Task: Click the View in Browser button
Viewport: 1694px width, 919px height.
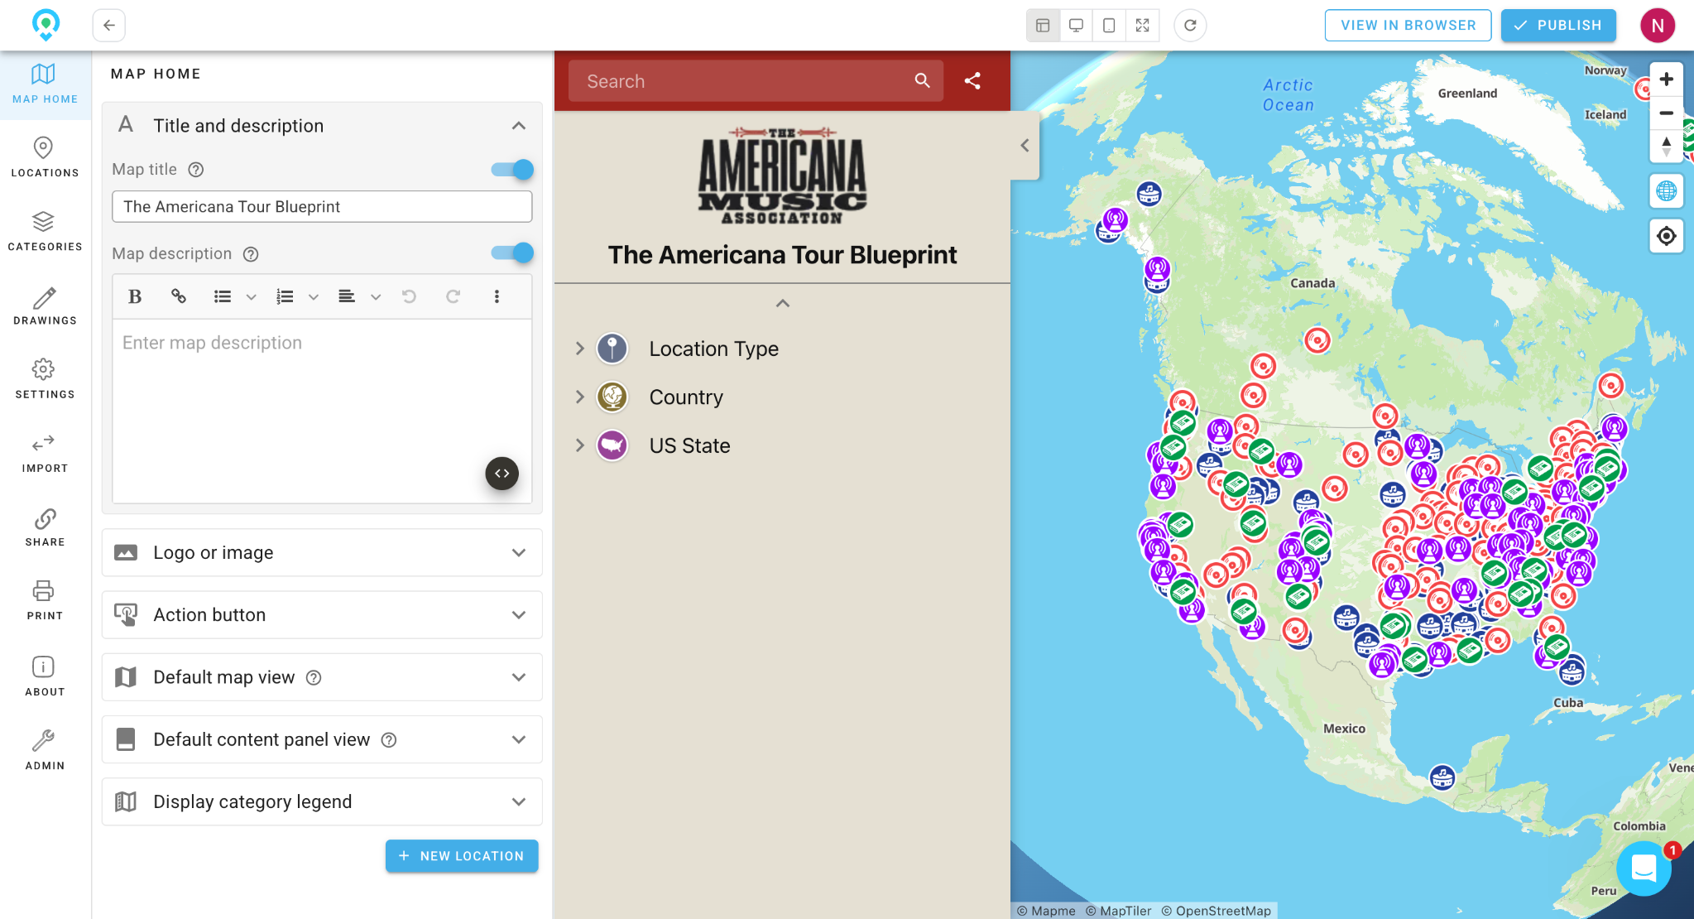Action: click(1408, 26)
